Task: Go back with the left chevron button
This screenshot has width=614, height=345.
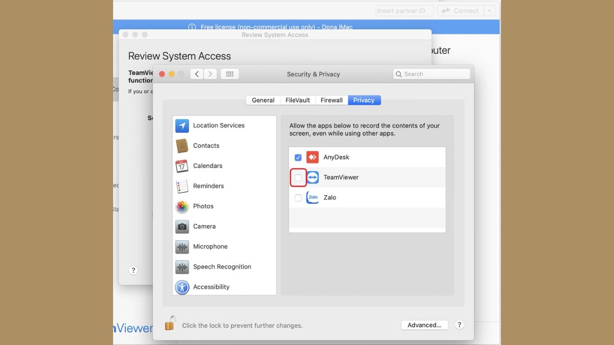Action: pyautogui.click(x=197, y=74)
